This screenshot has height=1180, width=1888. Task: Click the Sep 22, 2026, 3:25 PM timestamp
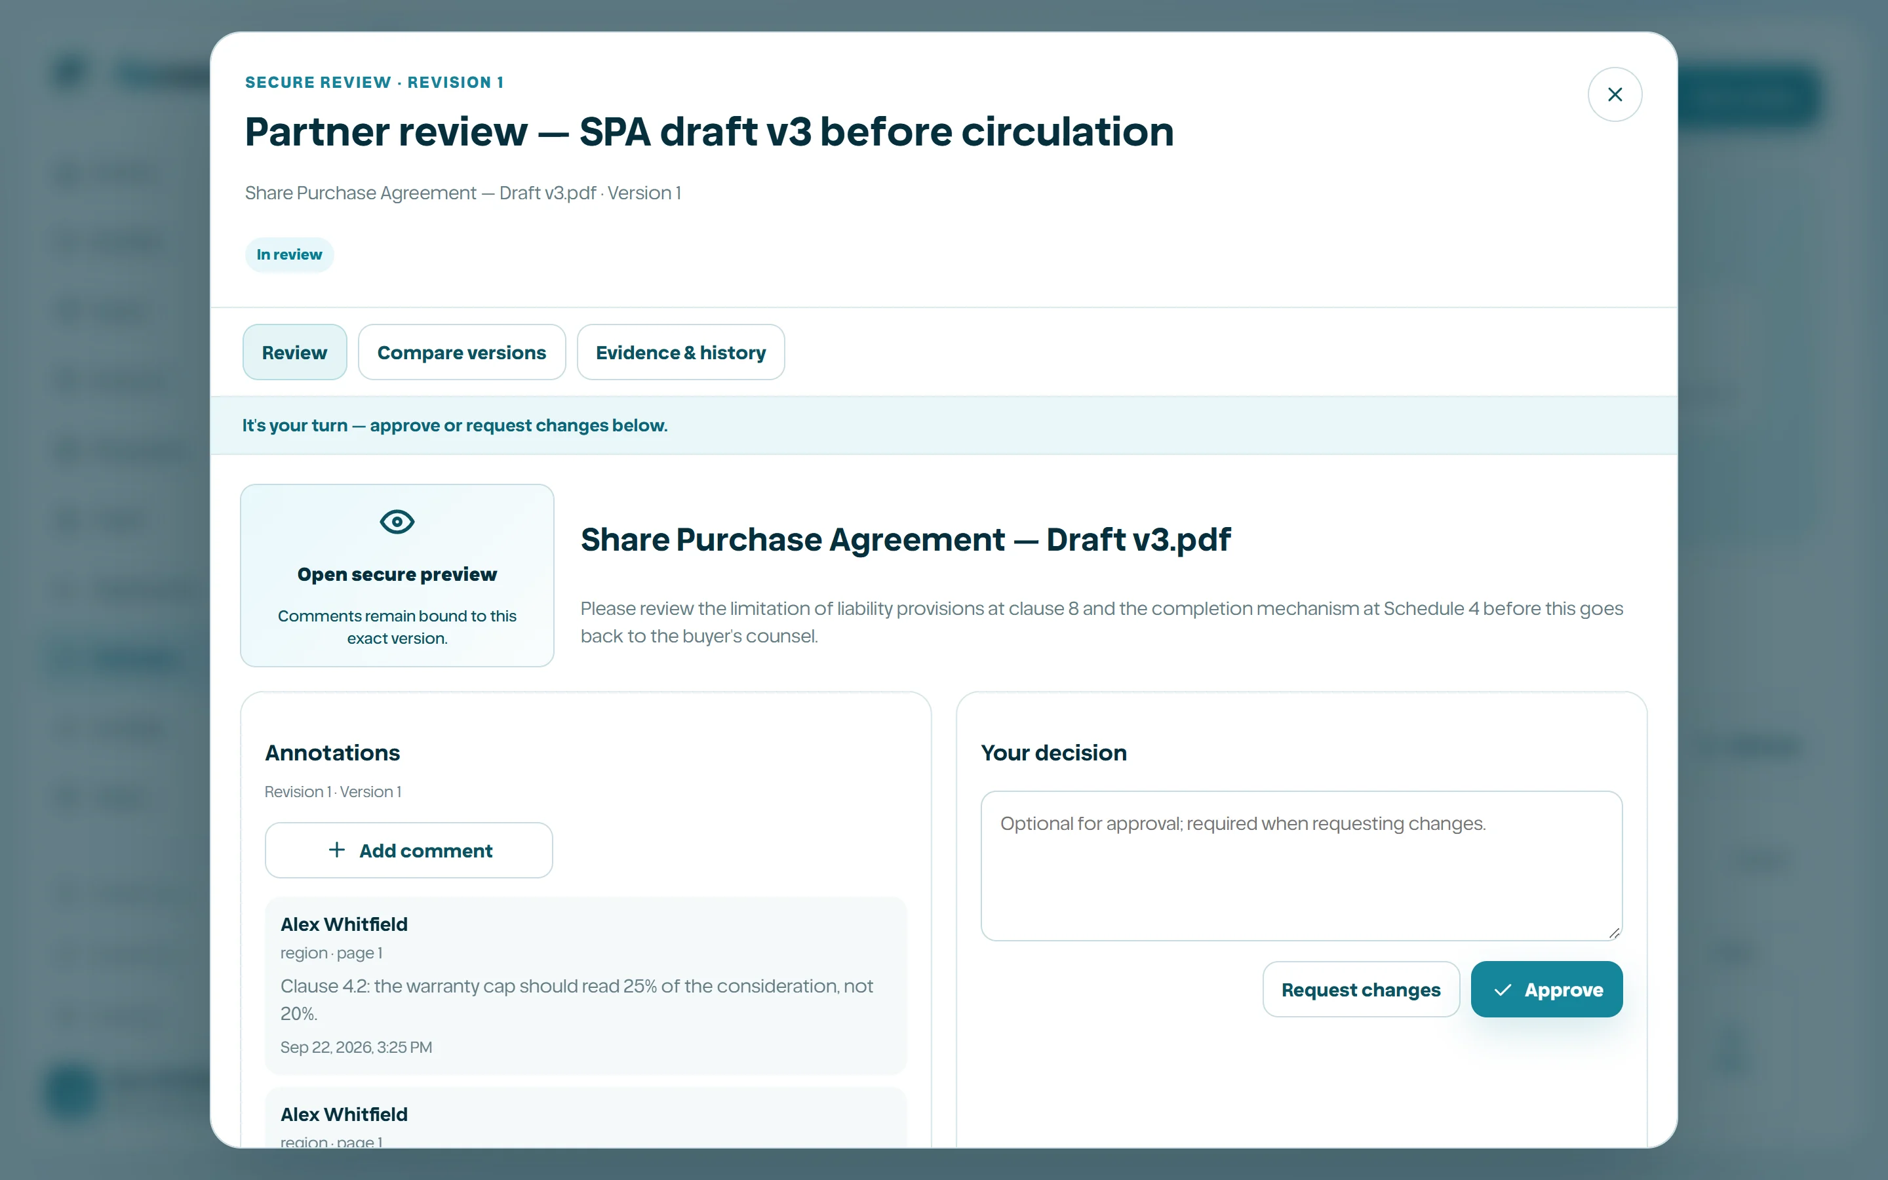(x=356, y=1046)
